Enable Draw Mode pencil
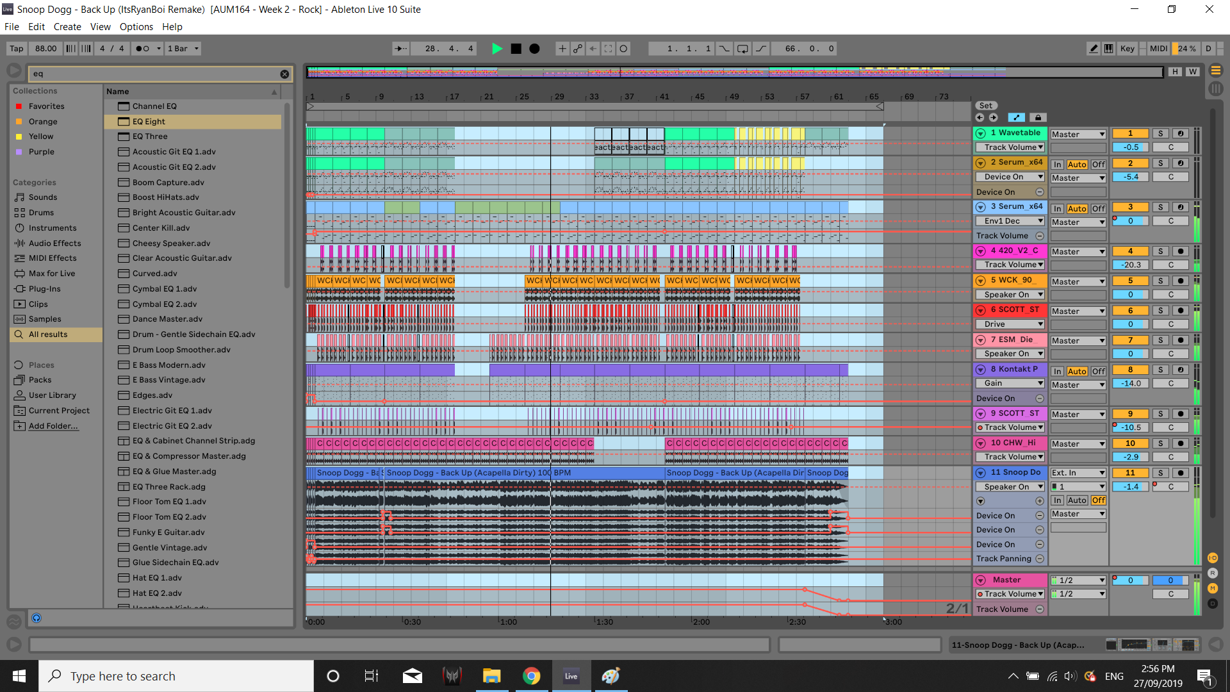The width and height of the screenshot is (1230, 692). pyautogui.click(x=1094, y=49)
